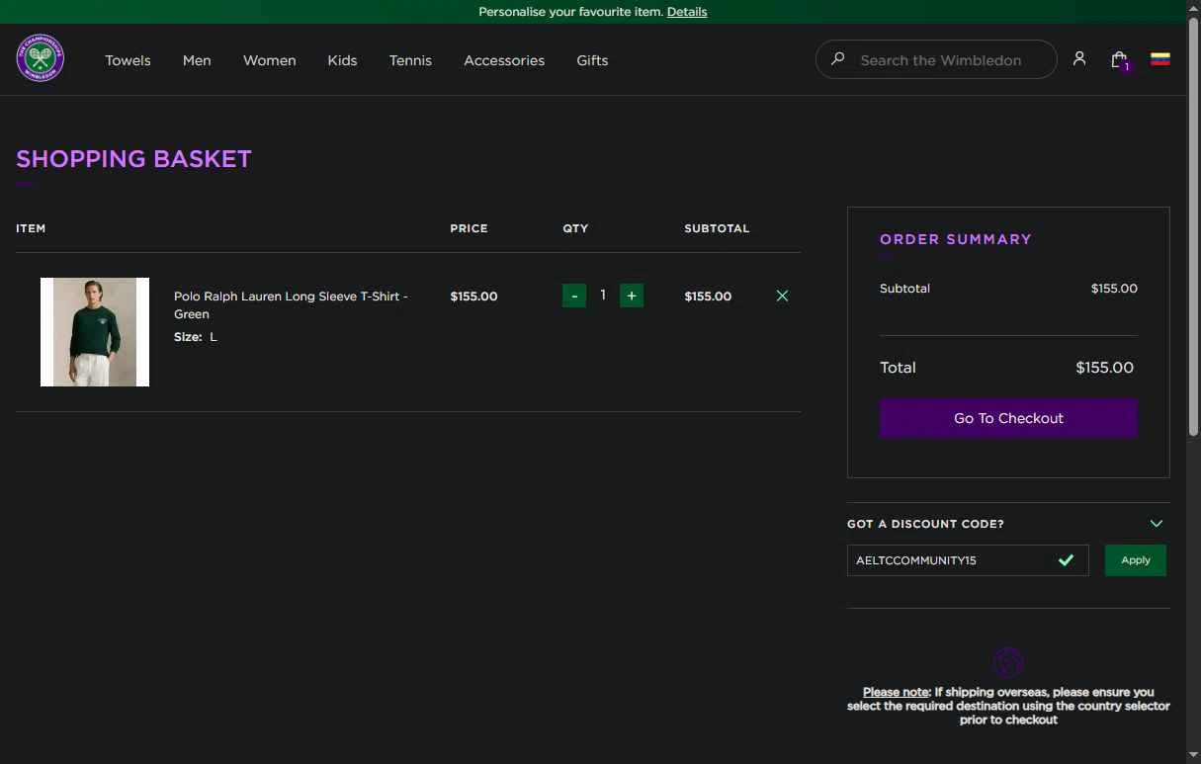This screenshot has width=1201, height=764.
Task: Open the Details link in banner
Action: 687,12
